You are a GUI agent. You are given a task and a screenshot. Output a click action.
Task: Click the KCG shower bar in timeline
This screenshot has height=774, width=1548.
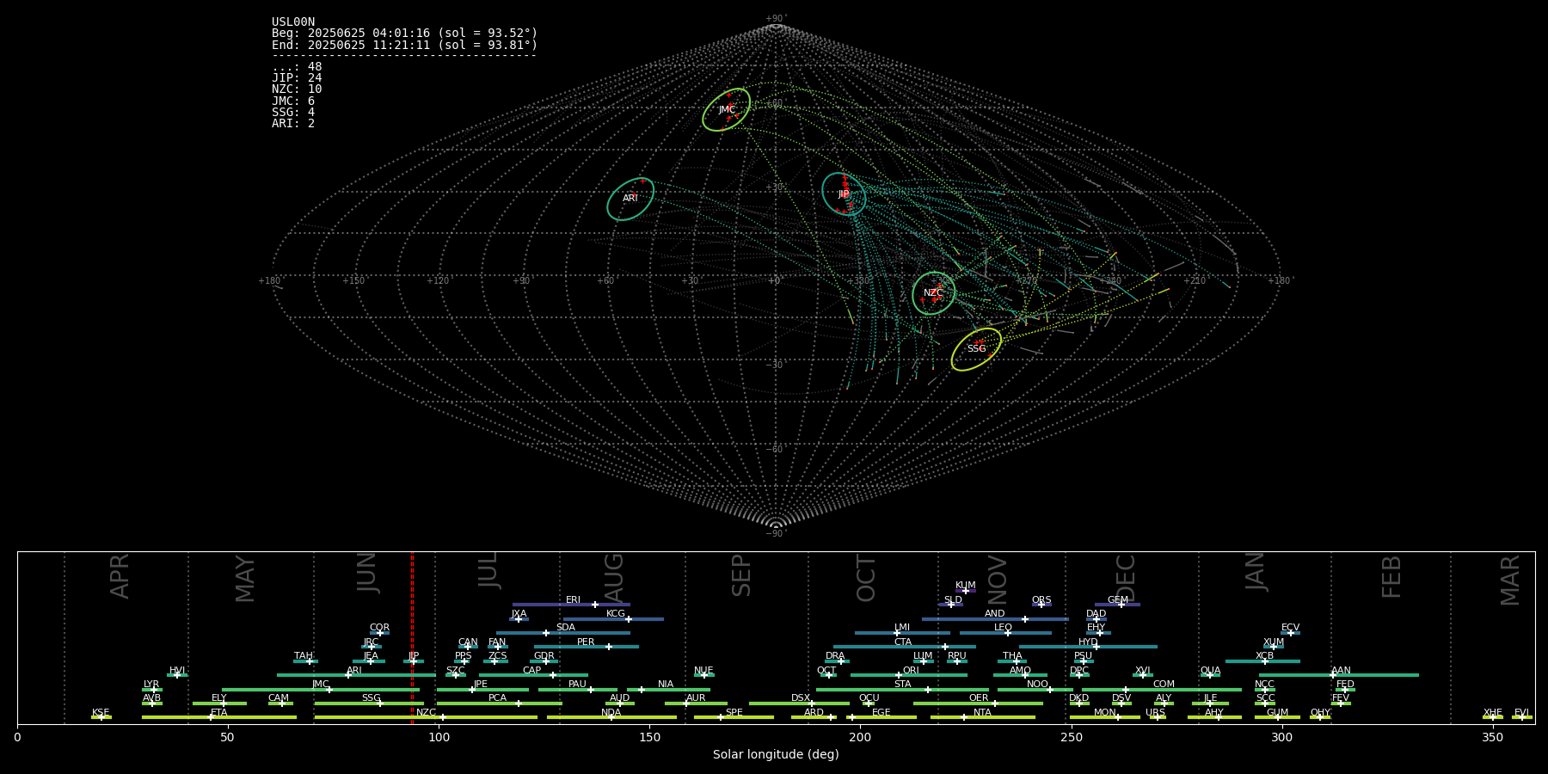[613, 619]
